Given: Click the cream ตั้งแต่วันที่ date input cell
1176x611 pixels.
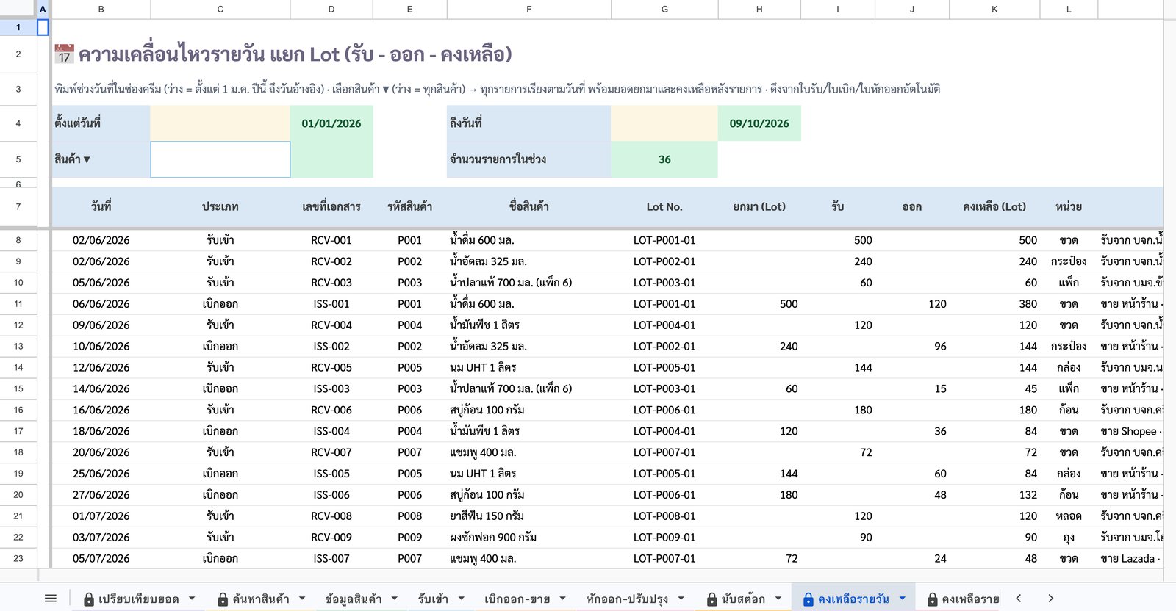Looking at the screenshot, I should (220, 123).
